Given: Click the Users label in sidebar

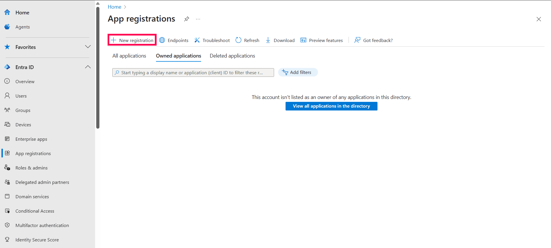Looking at the screenshot, I should click(21, 96).
